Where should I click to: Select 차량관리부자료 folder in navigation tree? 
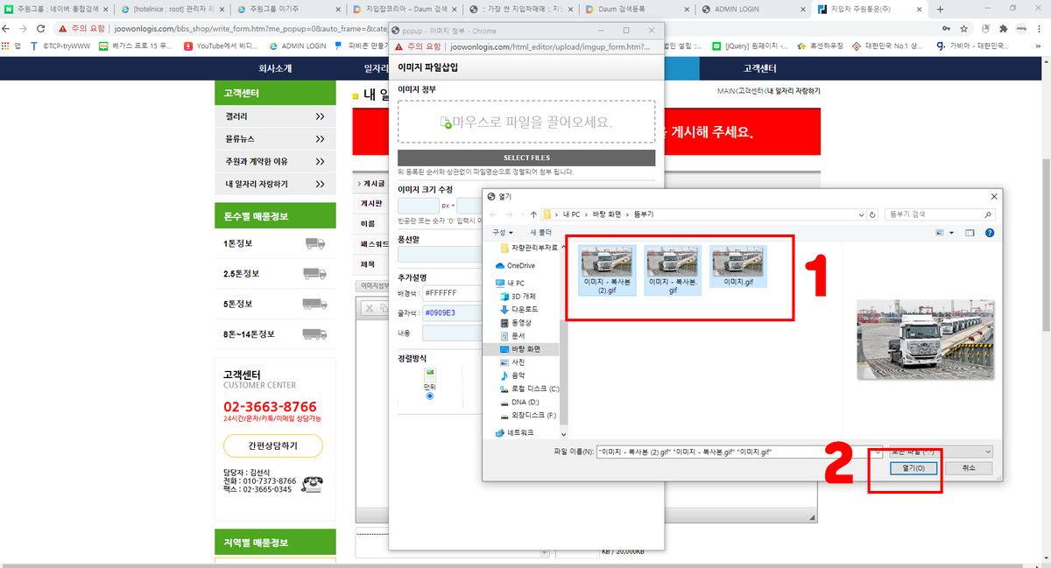(x=529, y=249)
